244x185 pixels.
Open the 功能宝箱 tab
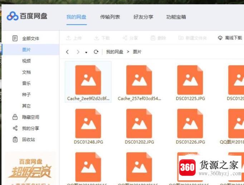pos(176,17)
